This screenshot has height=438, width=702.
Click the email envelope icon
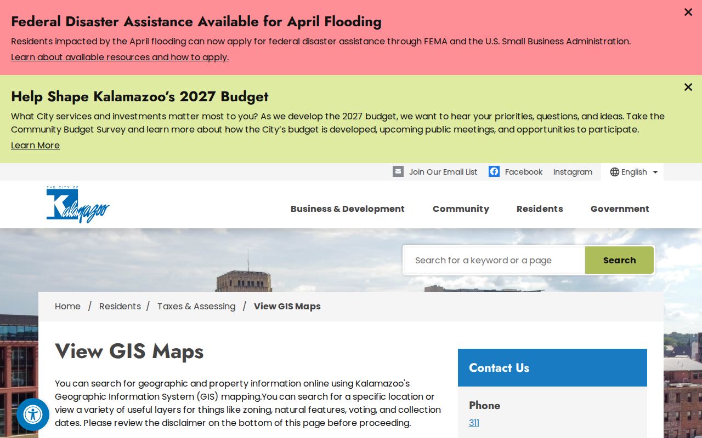tap(398, 171)
